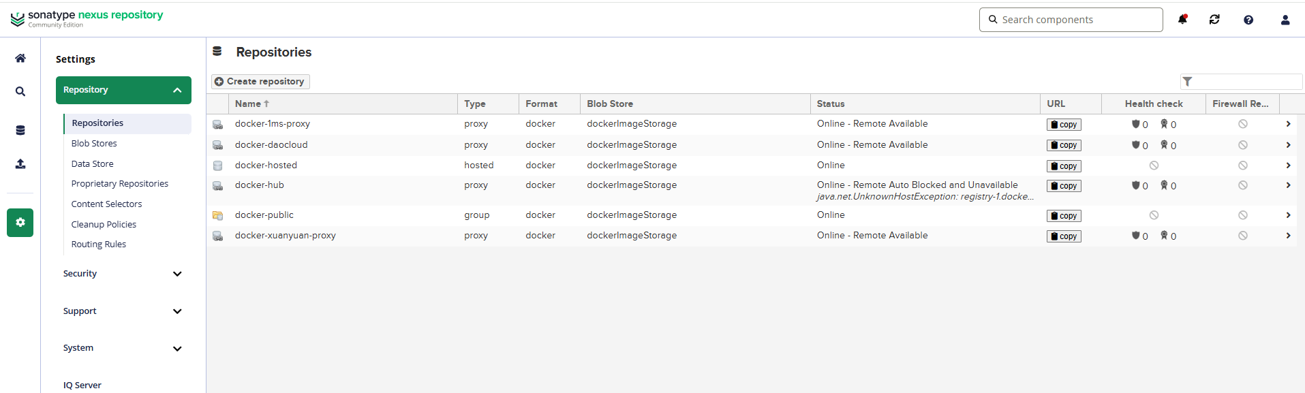Open docker-1ms-proxy details via row chevron
This screenshot has width=1305, height=393.
click(x=1288, y=124)
